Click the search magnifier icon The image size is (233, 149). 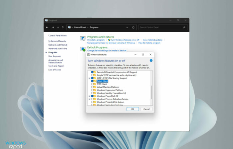click(184, 27)
